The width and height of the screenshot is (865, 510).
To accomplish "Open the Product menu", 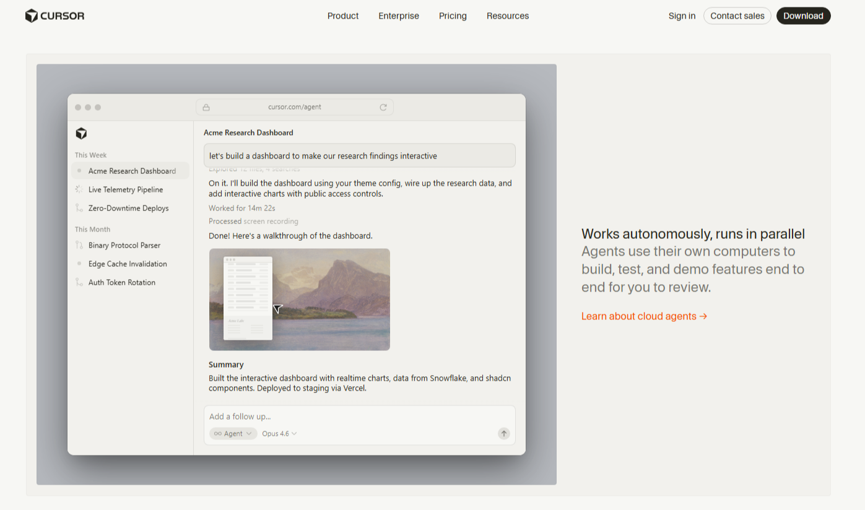I will point(343,16).
